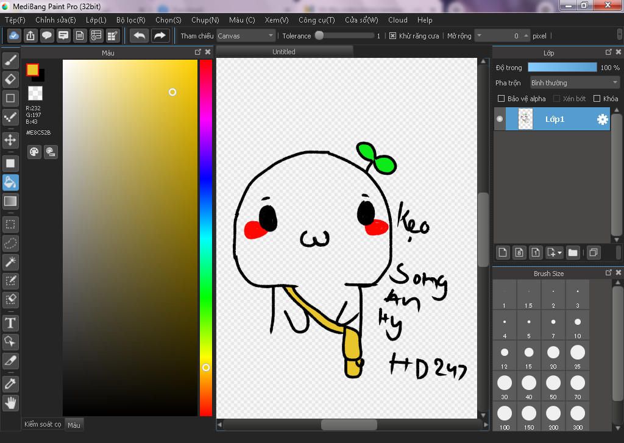Select the Gradient tool
This screenshot has height=443, width=624.
[10, 202]
